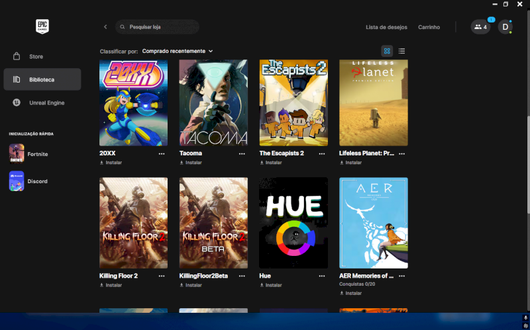Image resolution: width=530 pixels, height=330 pixels.
Task: Click the Biblioteca books icon
Action: (16, 79)
